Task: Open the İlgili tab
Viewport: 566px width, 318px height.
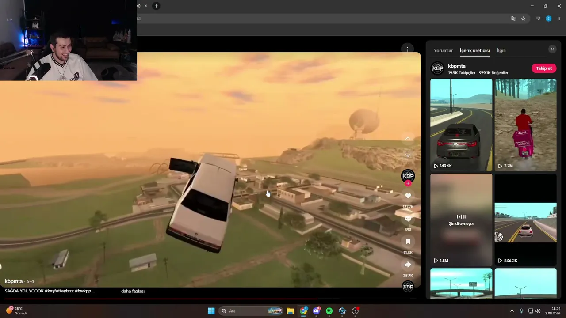Action: 501,51
